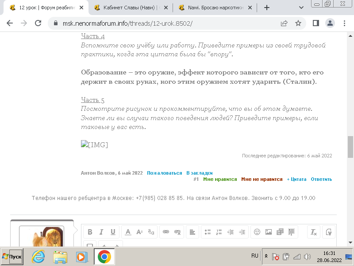Open the smilies picker
Screen dimensions: 354x266
(x=257, y=232)
